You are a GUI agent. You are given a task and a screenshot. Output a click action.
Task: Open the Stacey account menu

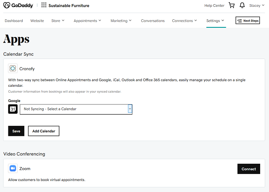(257, 5)
